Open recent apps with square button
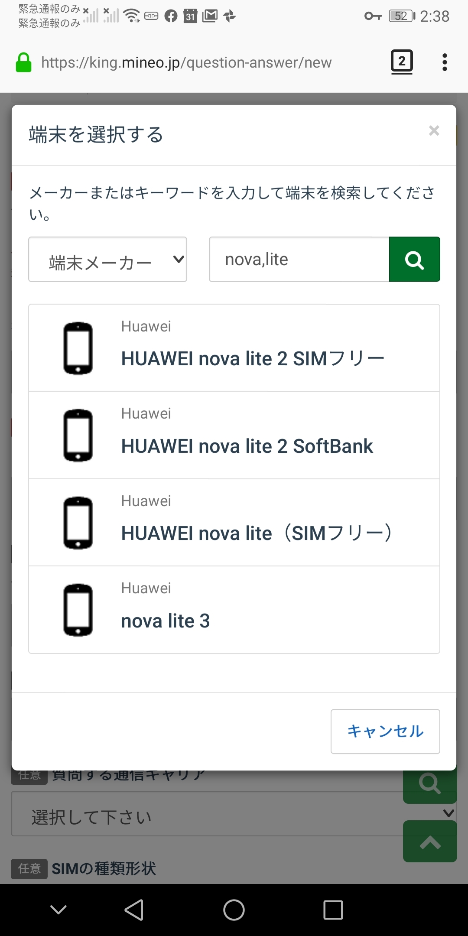The height and width of the screenshot is (936, 468). [x=333, y=910]
